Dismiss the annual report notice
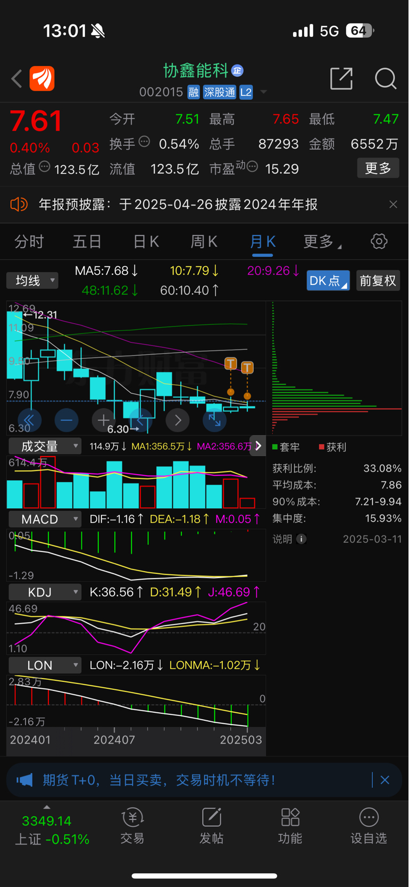 393,205
